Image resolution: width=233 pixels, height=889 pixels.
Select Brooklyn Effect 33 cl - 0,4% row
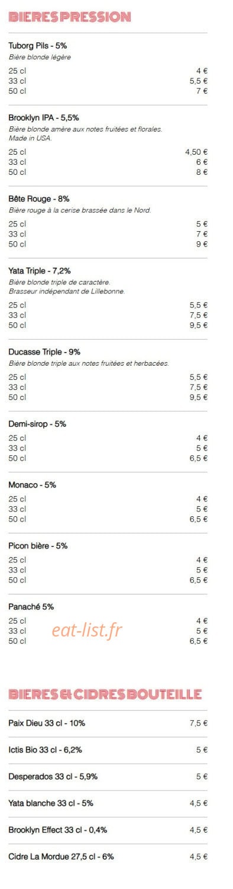(108, 830)
